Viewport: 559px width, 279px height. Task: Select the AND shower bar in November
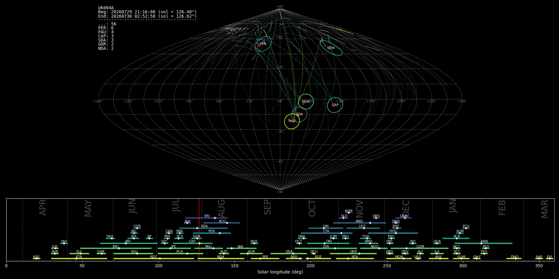click(x=359, y=223)
